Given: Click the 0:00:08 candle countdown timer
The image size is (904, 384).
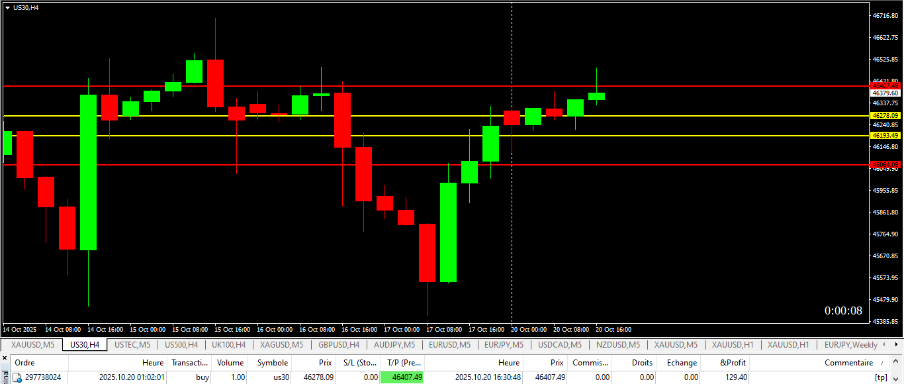Looking at the screenshot, I should pyautogui.click(x=843, y=311).
